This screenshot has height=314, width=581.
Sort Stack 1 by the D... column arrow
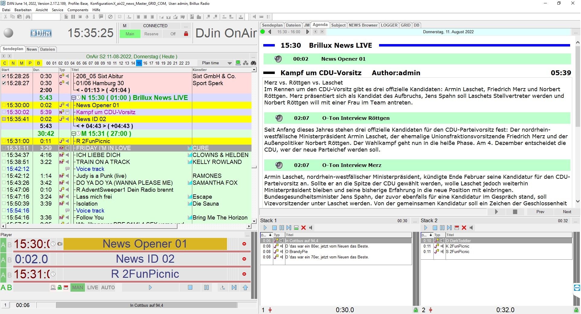pyautogui.click(x=270, y=235)
